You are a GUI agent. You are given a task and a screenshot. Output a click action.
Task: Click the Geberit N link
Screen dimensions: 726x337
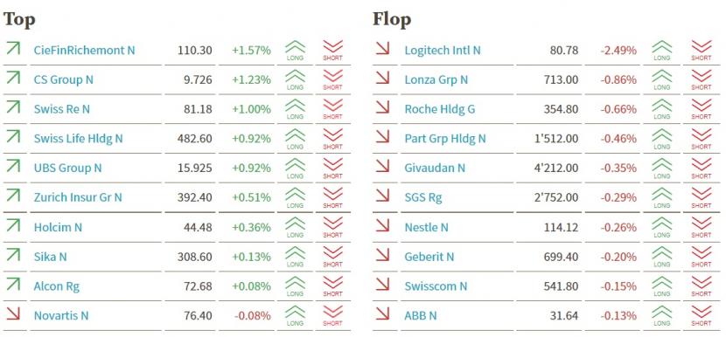pos(429,257)
